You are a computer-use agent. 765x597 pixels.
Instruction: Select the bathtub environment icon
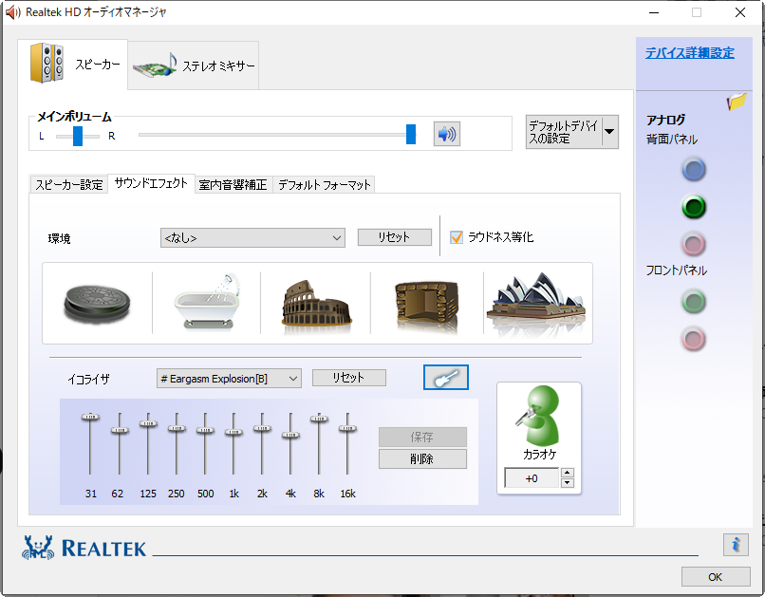(207, 303)
